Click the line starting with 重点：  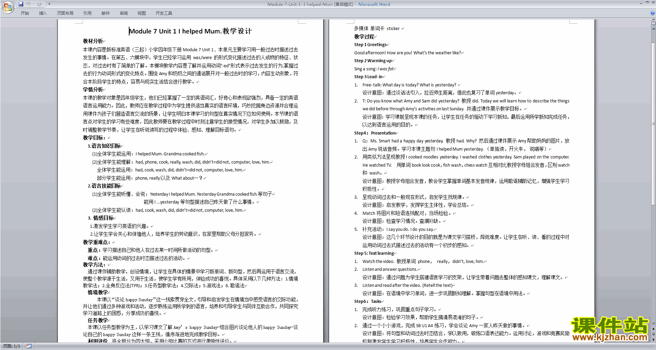(151, 250)
